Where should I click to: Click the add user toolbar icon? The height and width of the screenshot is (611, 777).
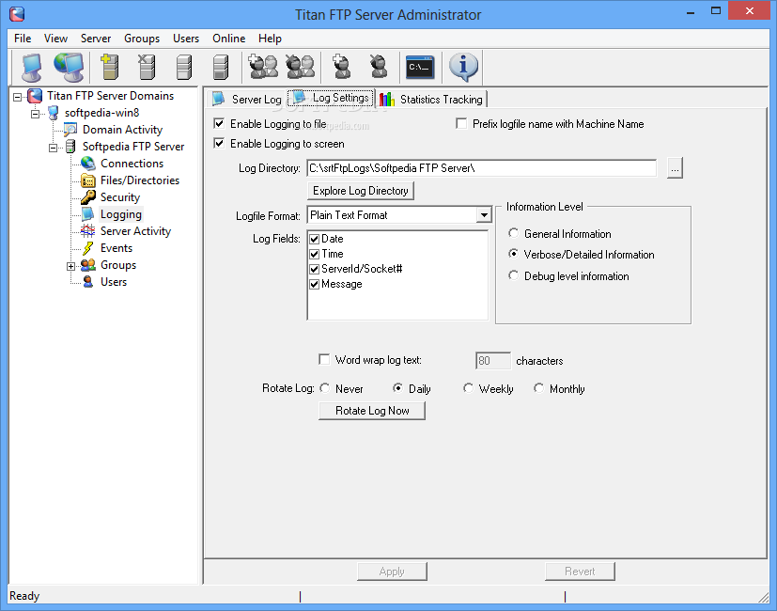click(341, 67)
